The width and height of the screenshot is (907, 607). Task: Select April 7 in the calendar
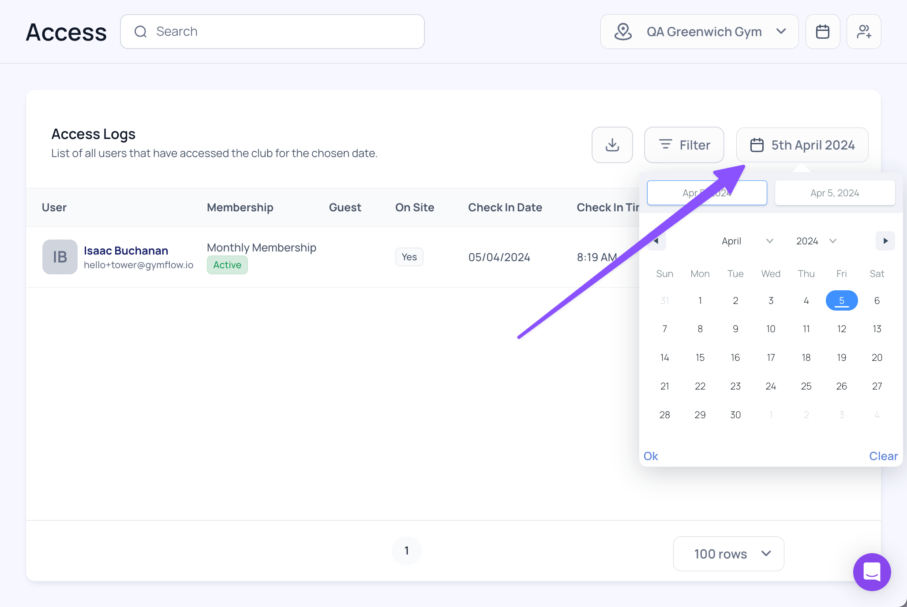tap(665, 329)
